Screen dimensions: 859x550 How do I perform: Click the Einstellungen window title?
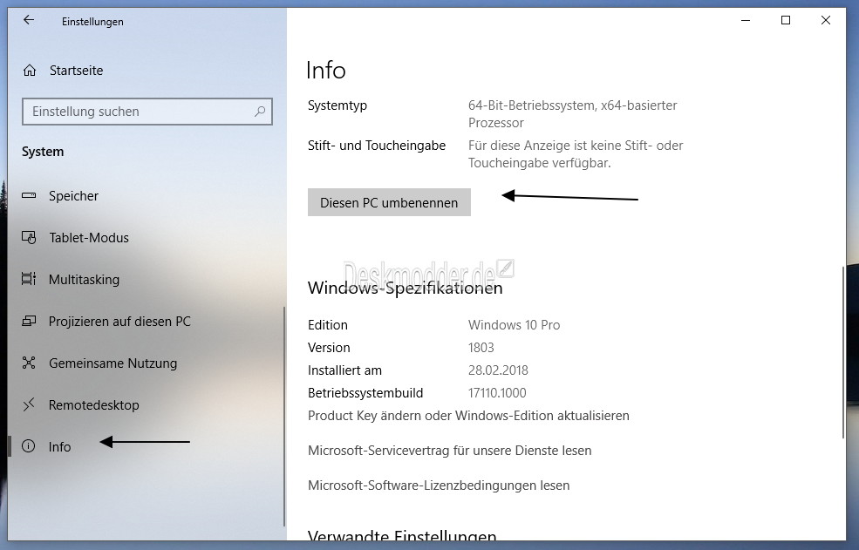coord(92,22)
